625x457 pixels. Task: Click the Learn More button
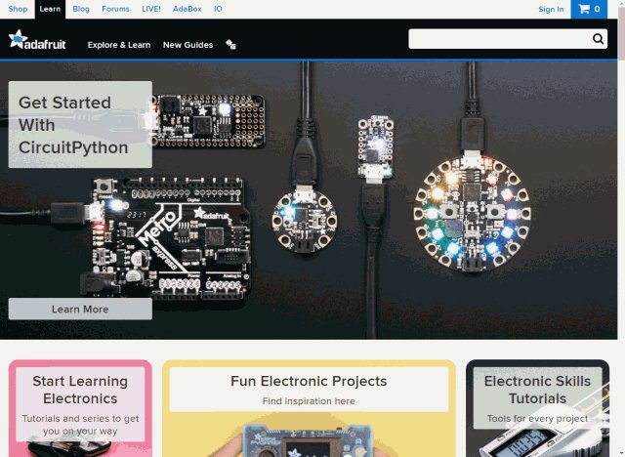pos(80,309)
